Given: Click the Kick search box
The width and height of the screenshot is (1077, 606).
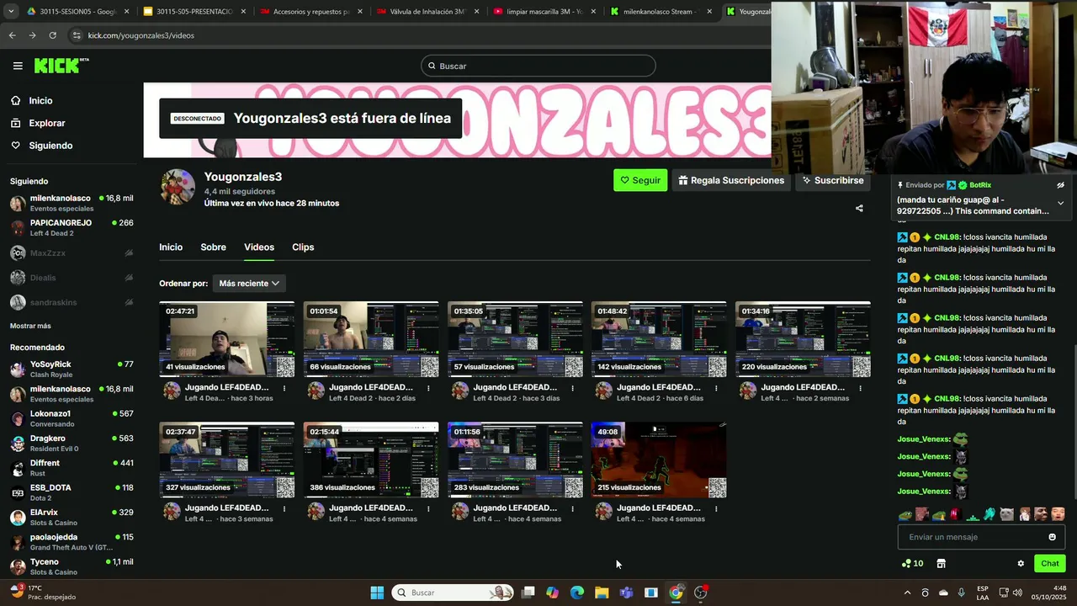Looking at the screenshot, I should (538, 66).
